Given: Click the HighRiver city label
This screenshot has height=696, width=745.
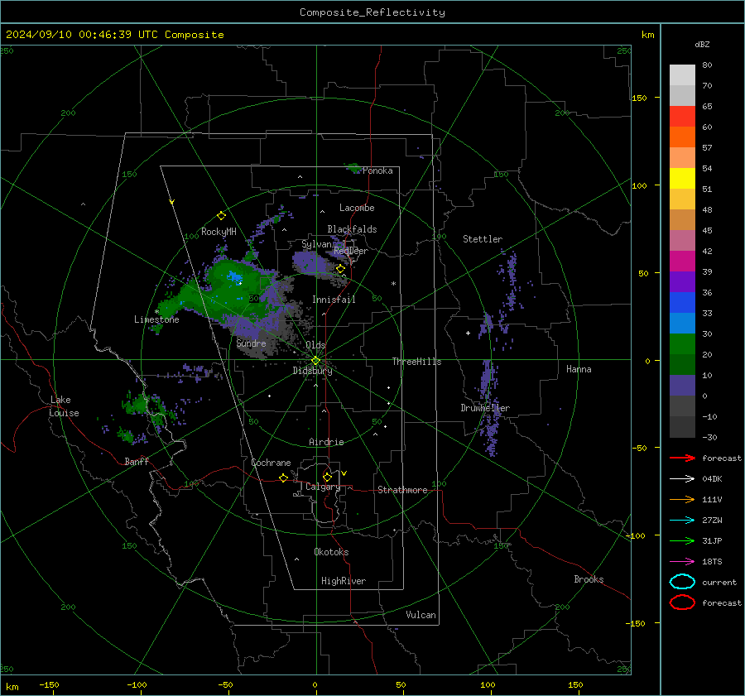Looking at the screenshot, I should (x=344, y=581).
